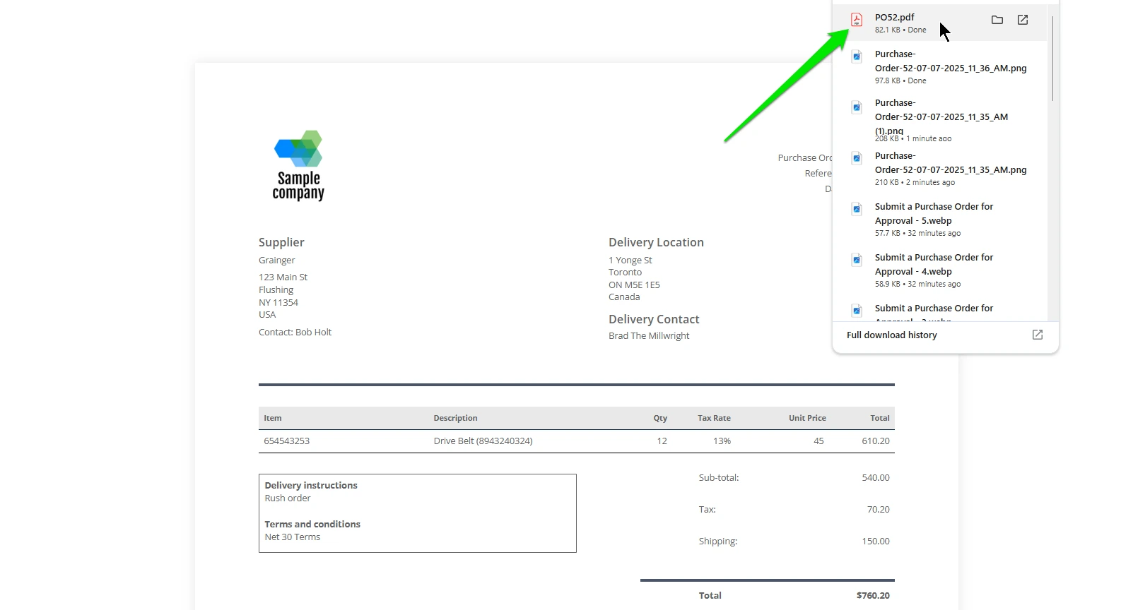Click the Shipping value 150.00
This screenshot has width=1121, height=610.
click(876, 541)
